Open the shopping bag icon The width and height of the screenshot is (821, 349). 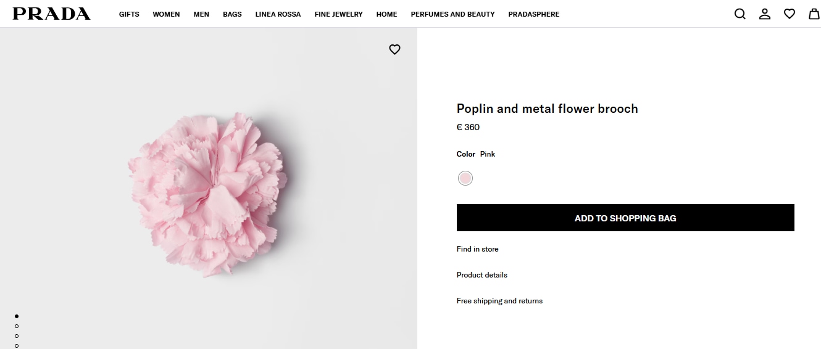point(814,14)
